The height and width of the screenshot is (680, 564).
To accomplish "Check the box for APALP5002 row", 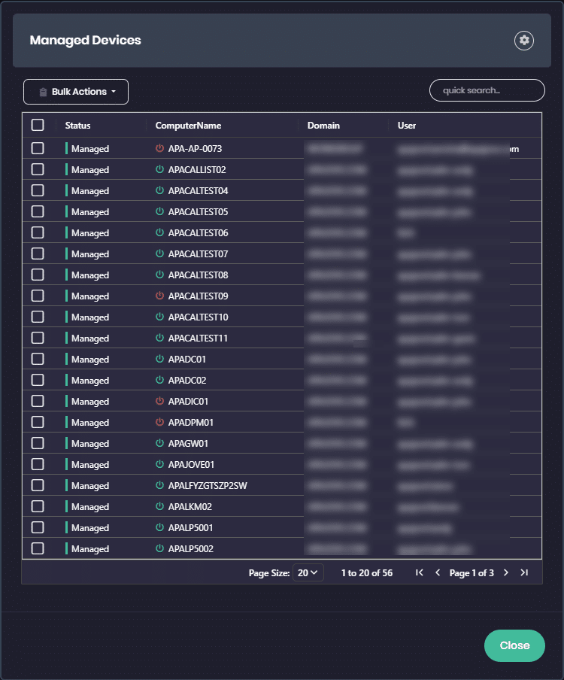I will 38,549.
